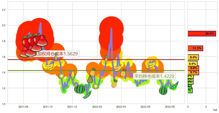Click the yellow 9.4% bar
Screen dimensions: 219x113
(193, 57)
